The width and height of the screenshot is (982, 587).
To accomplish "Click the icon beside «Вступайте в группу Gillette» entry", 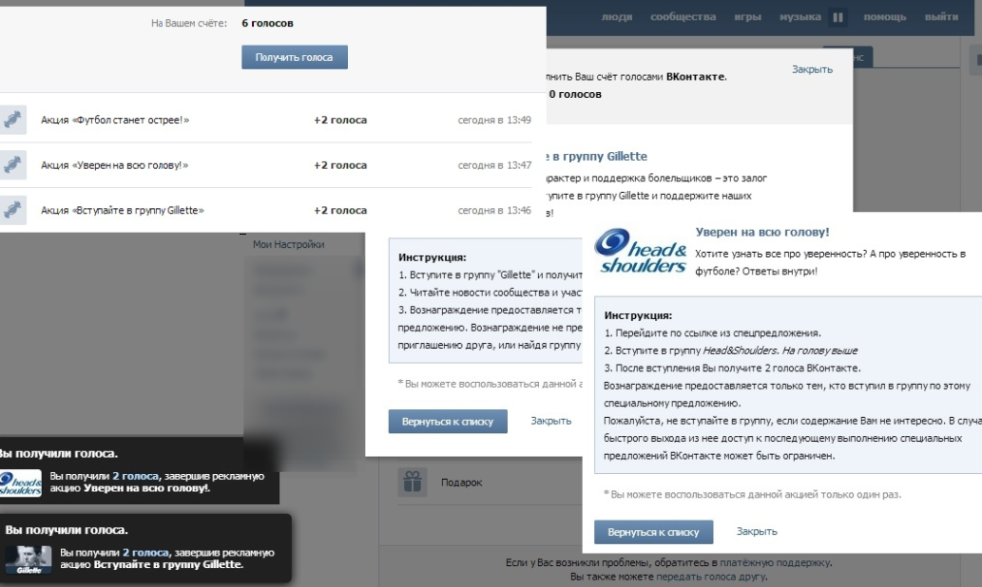I will (12, 210).
